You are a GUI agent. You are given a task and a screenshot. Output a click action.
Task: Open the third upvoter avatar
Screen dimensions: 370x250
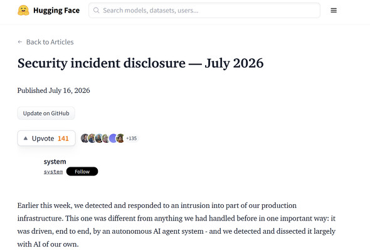click(99, 138)
